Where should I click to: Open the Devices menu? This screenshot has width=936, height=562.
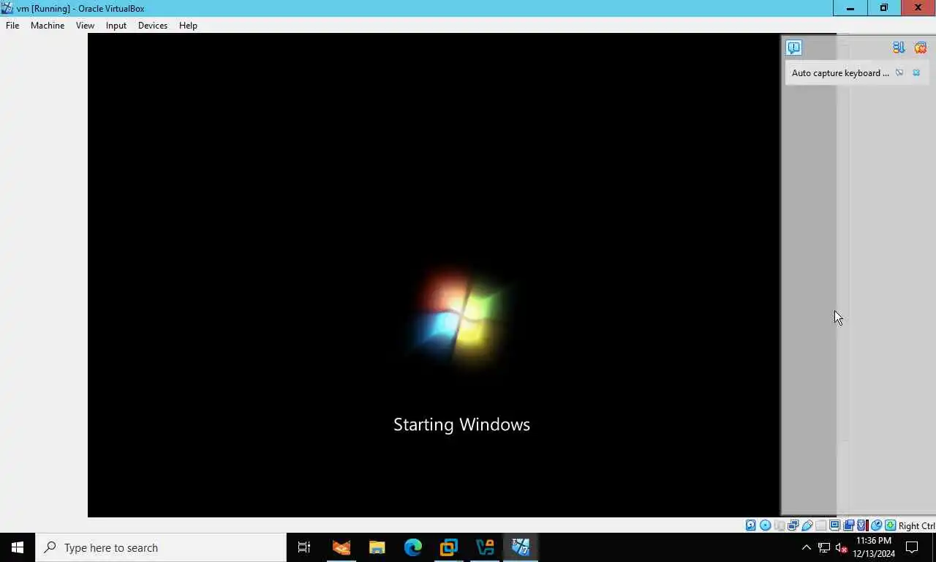pos(152,25)
